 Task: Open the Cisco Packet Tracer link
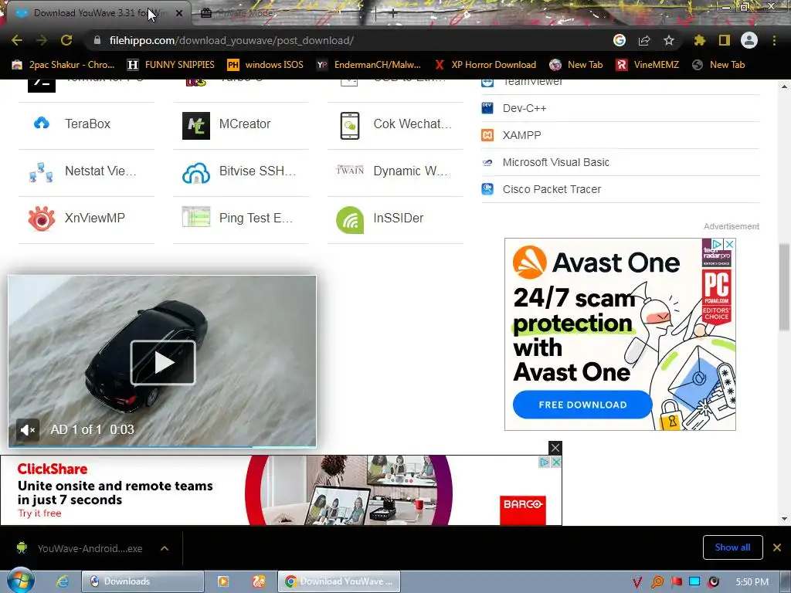(x=552, y=189)
